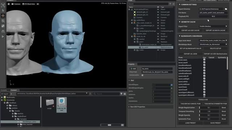Click Export as USD Cache button
The height and width of the screenshot is (130, 232).
[190, 30]
